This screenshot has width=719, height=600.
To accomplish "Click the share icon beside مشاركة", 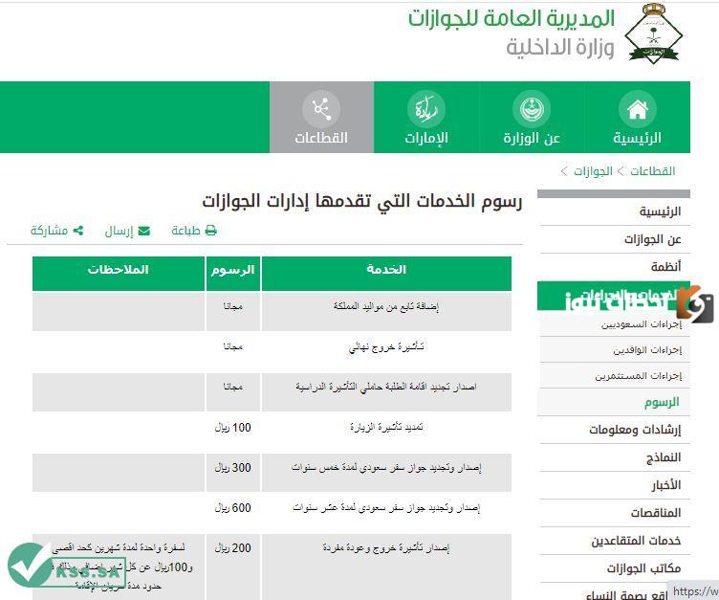I will (78, 231).
